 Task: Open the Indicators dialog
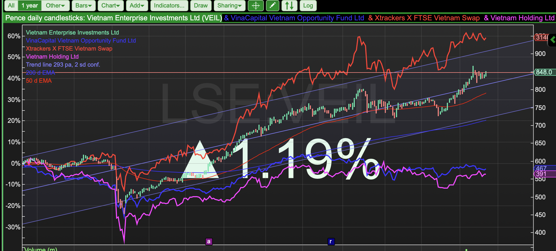point(169,6)
